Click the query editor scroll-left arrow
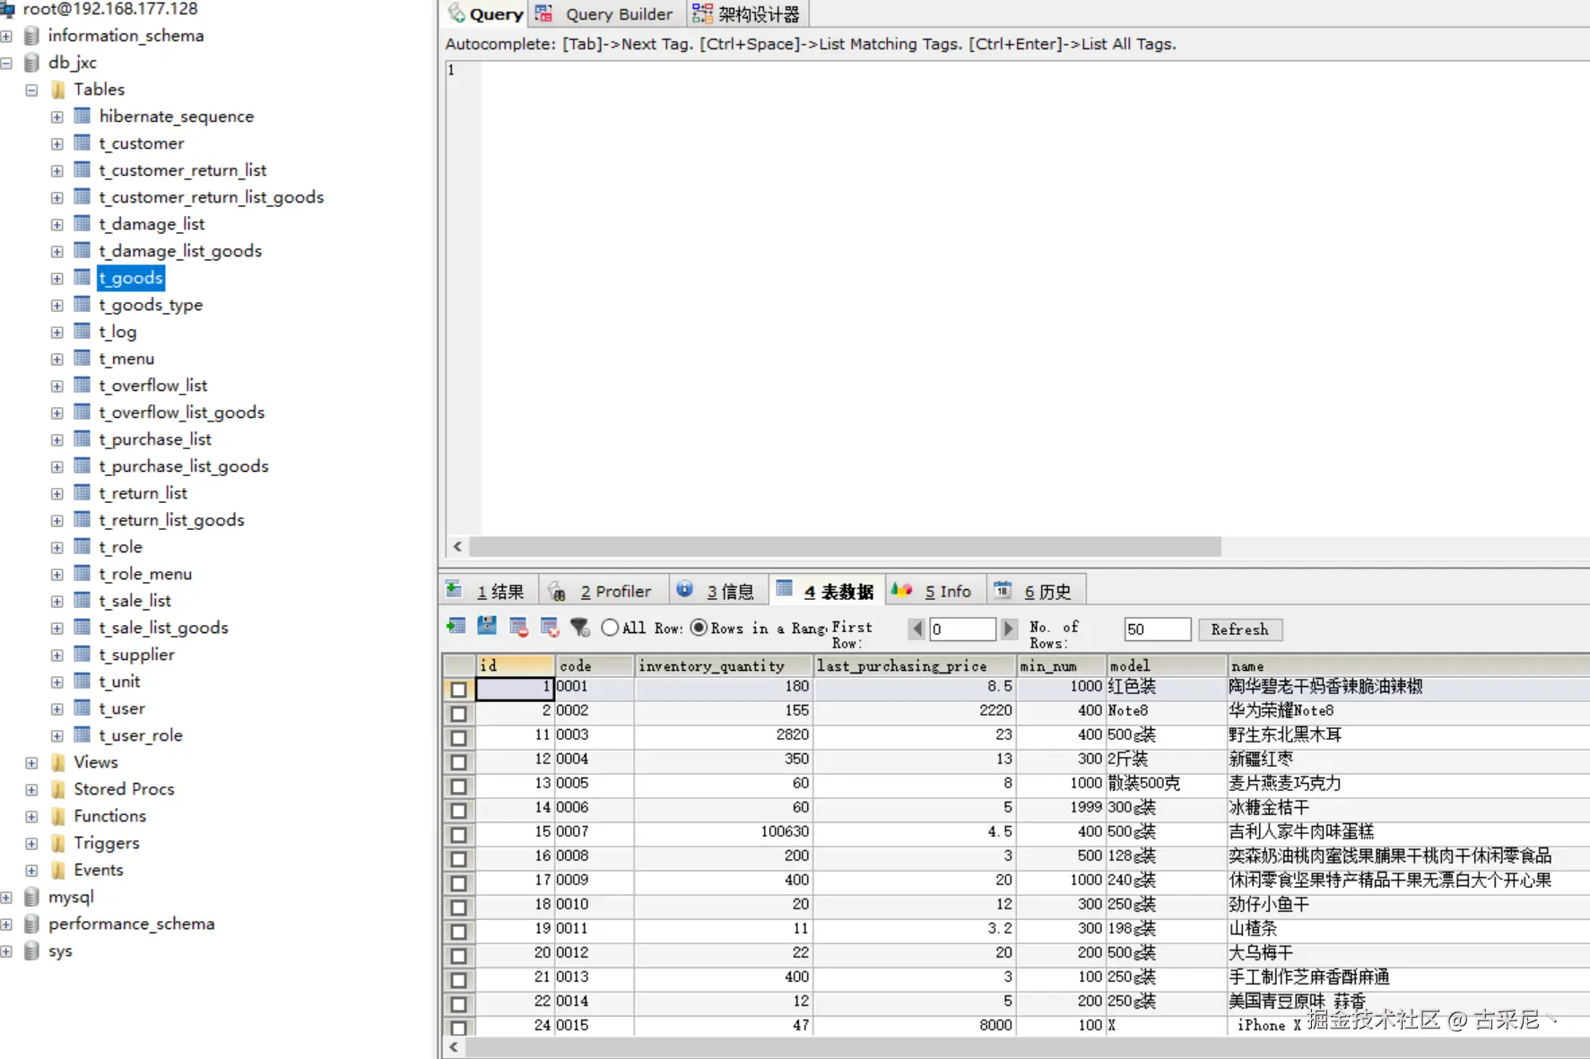Image resolution: width=1590 pixels, height=1059 pixels. [457, 546]
